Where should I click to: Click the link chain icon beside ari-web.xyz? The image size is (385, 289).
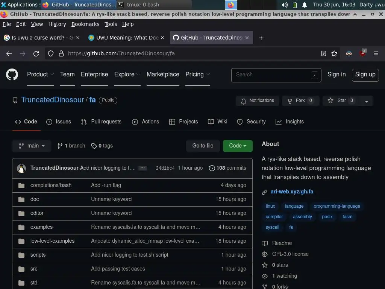(x=264, y=192)
